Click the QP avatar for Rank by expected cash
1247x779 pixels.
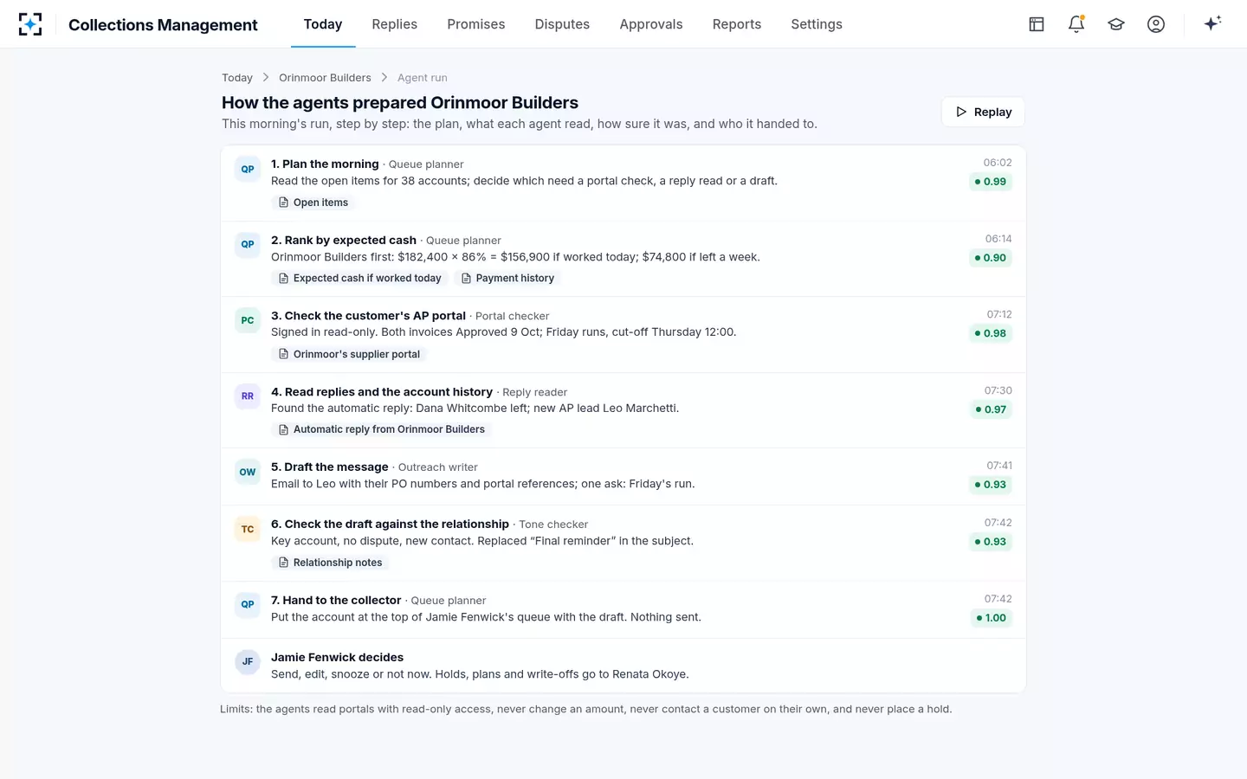tap(248, 245)
